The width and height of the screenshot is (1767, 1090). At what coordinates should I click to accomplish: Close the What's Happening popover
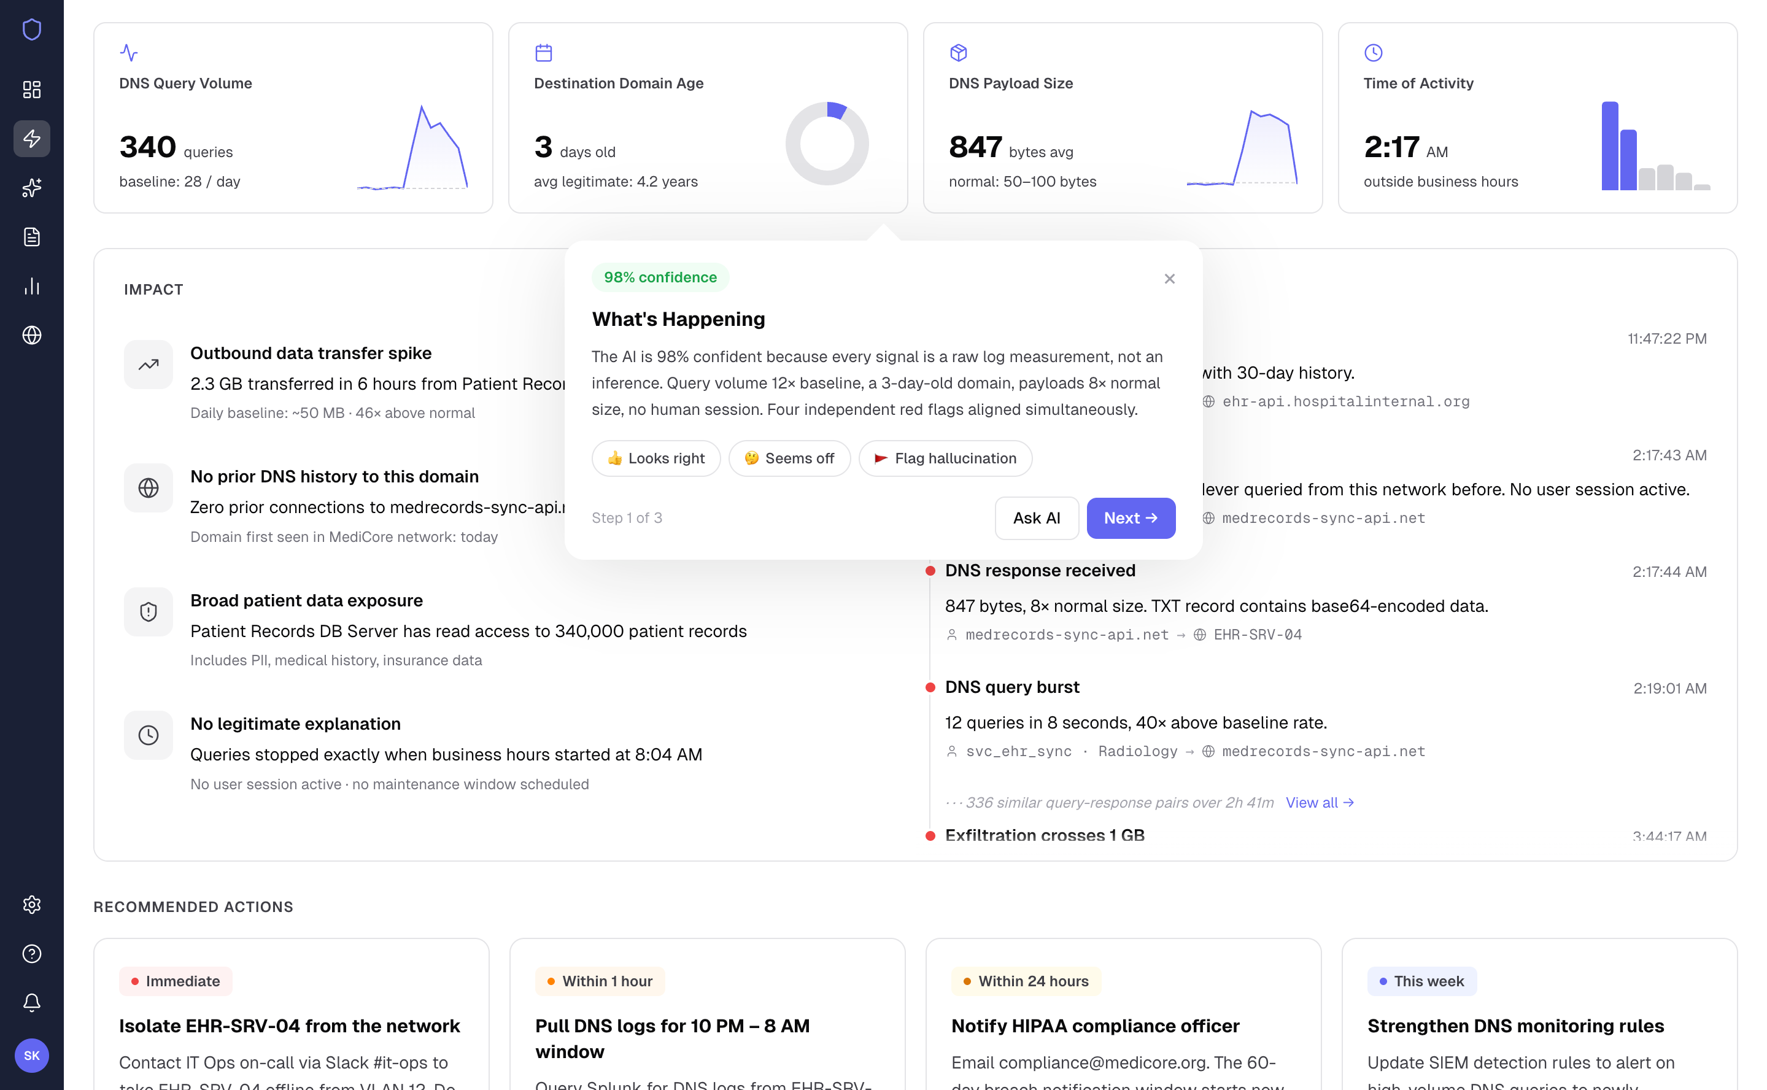pyautogui.click(x=1169, y=278)
